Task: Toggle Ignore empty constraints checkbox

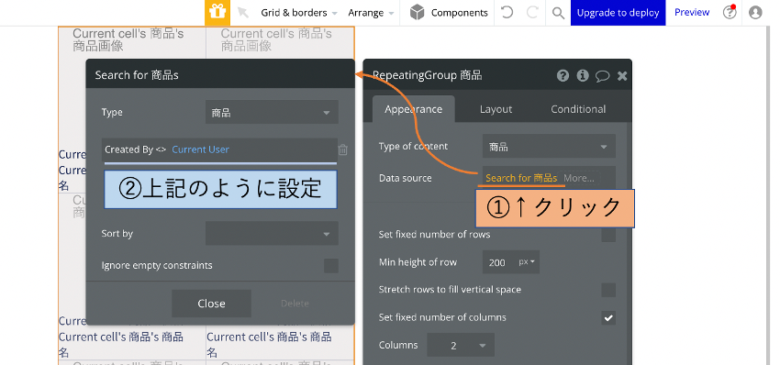Action: pos(331,266)
